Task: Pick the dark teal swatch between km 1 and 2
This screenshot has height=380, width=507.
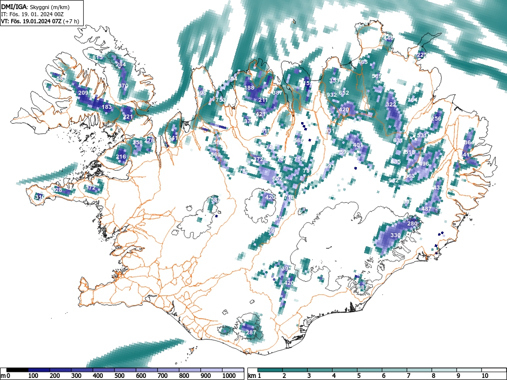Action: click(x=270, y=370)
